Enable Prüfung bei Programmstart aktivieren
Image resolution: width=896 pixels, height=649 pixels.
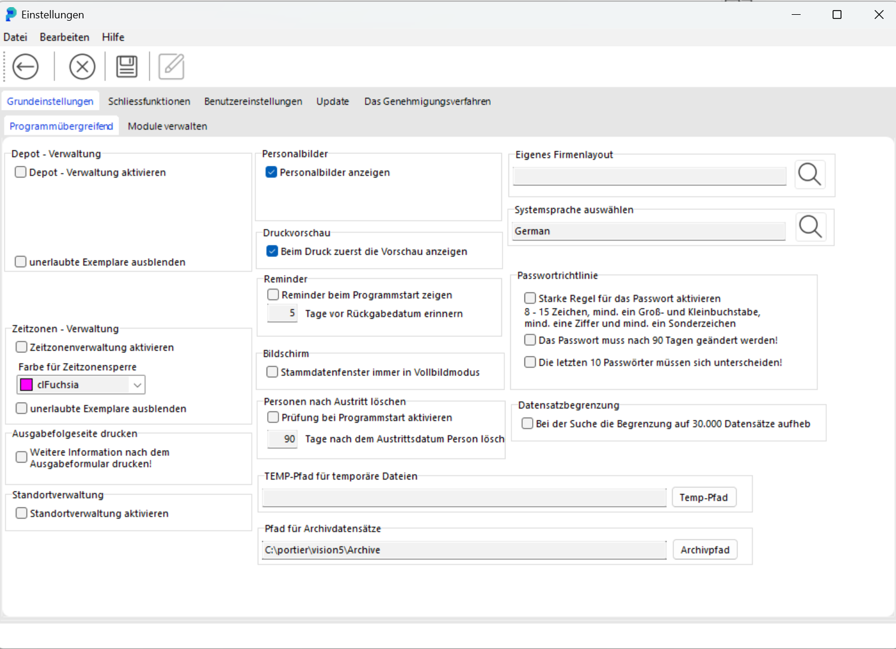[x=273, y=417]
